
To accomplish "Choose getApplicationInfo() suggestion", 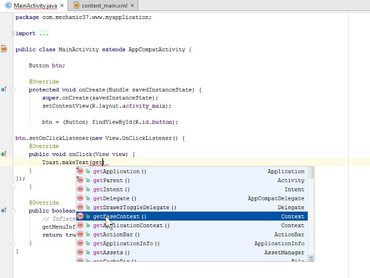I will (x=192, y=243).
